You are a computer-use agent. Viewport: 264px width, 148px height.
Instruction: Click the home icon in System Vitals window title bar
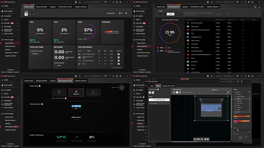pyautogui.click(x=80, y=2)
